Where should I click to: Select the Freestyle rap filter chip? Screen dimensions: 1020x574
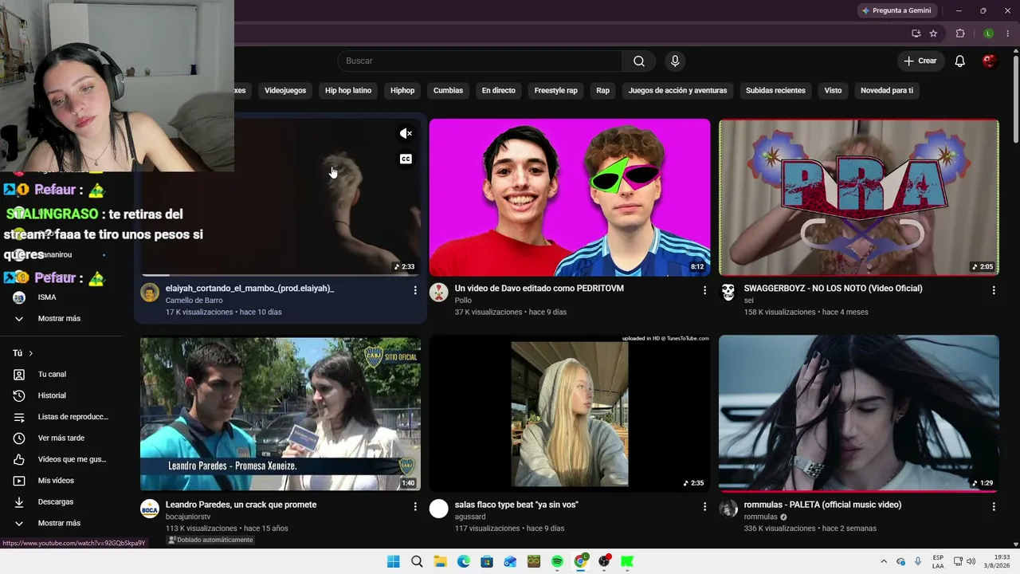click(x=555, y=90)
